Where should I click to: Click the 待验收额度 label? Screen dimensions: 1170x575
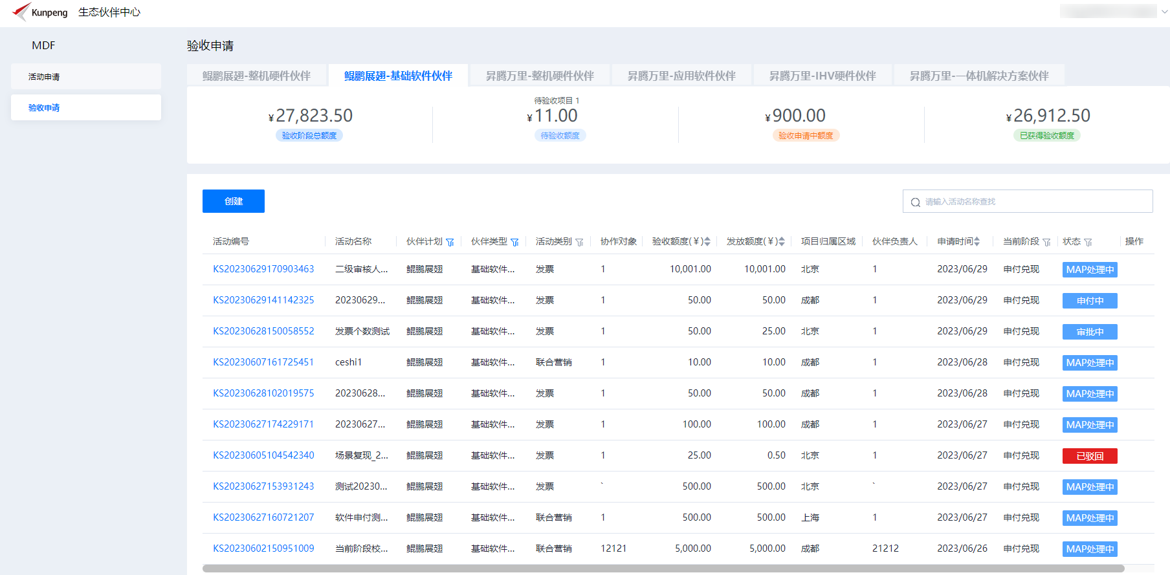coord(560,135)
